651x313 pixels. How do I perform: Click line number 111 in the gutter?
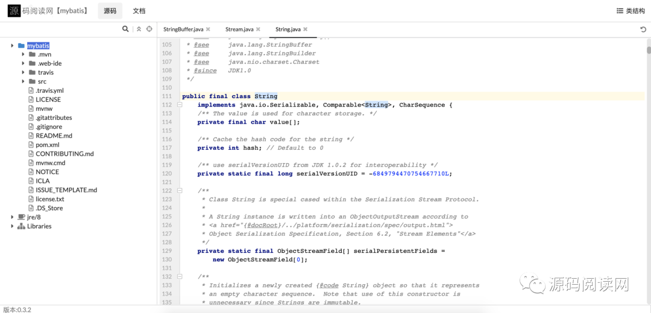[x=166, y=96]
